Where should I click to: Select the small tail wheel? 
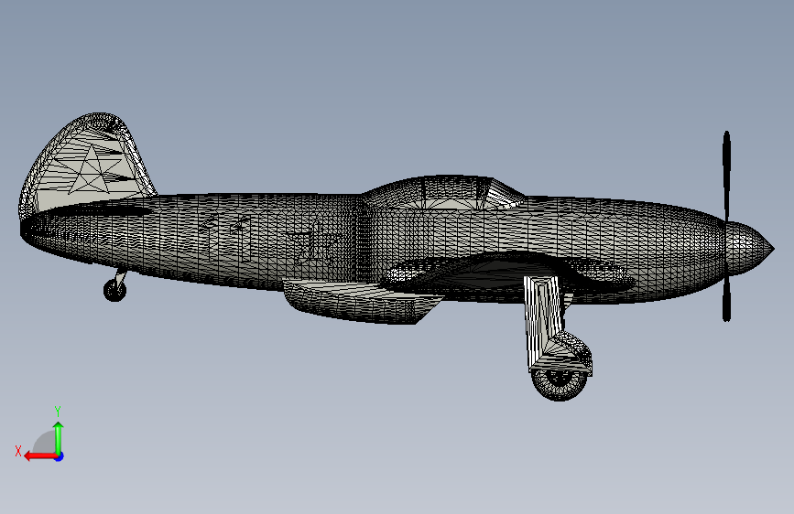[115, 291]
